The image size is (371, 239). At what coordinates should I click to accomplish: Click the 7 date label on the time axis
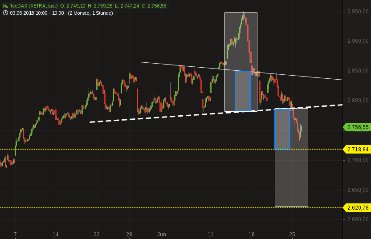[16, 235]
